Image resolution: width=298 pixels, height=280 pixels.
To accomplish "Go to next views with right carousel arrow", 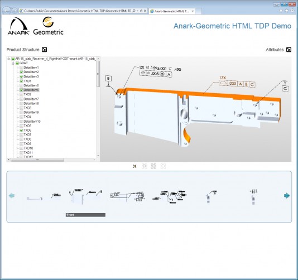I will 287,195.
